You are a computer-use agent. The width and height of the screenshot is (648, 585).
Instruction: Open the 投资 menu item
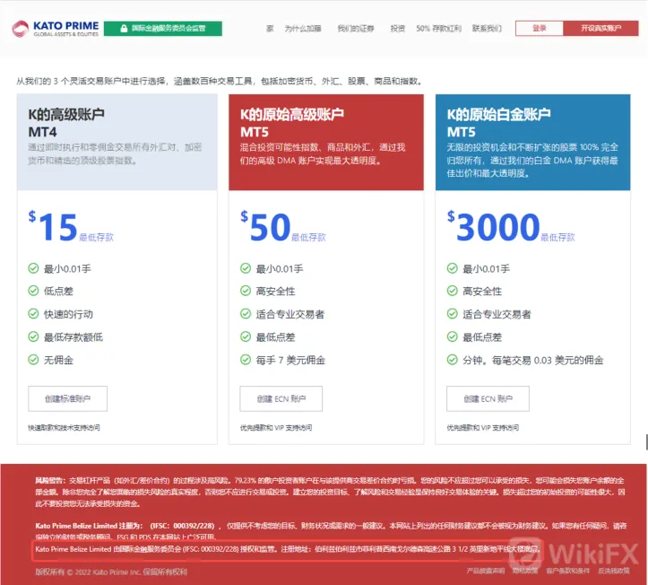tap(398, 29)
